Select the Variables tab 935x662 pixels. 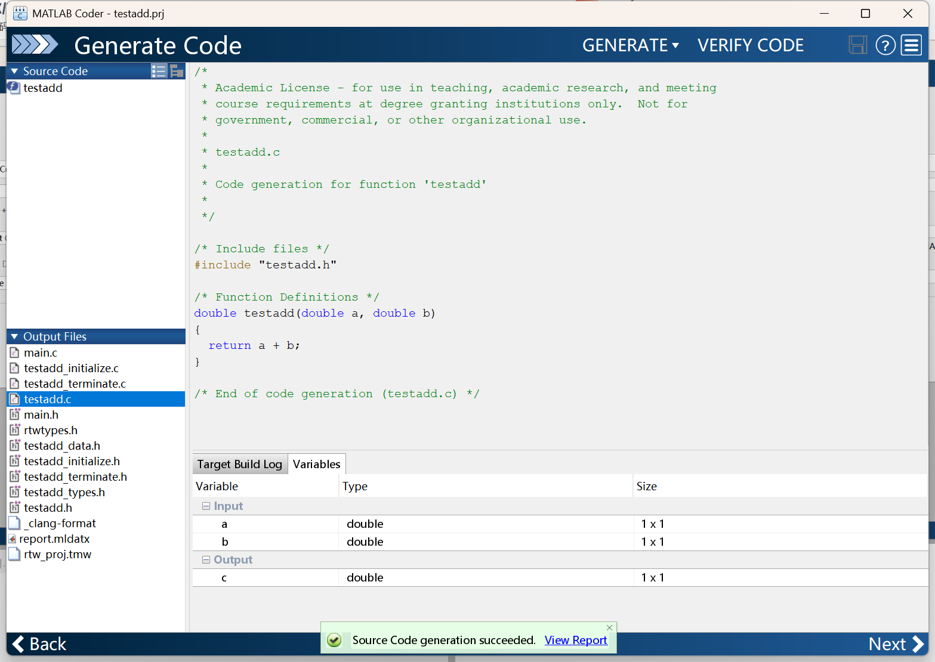(x=317, y=464)
